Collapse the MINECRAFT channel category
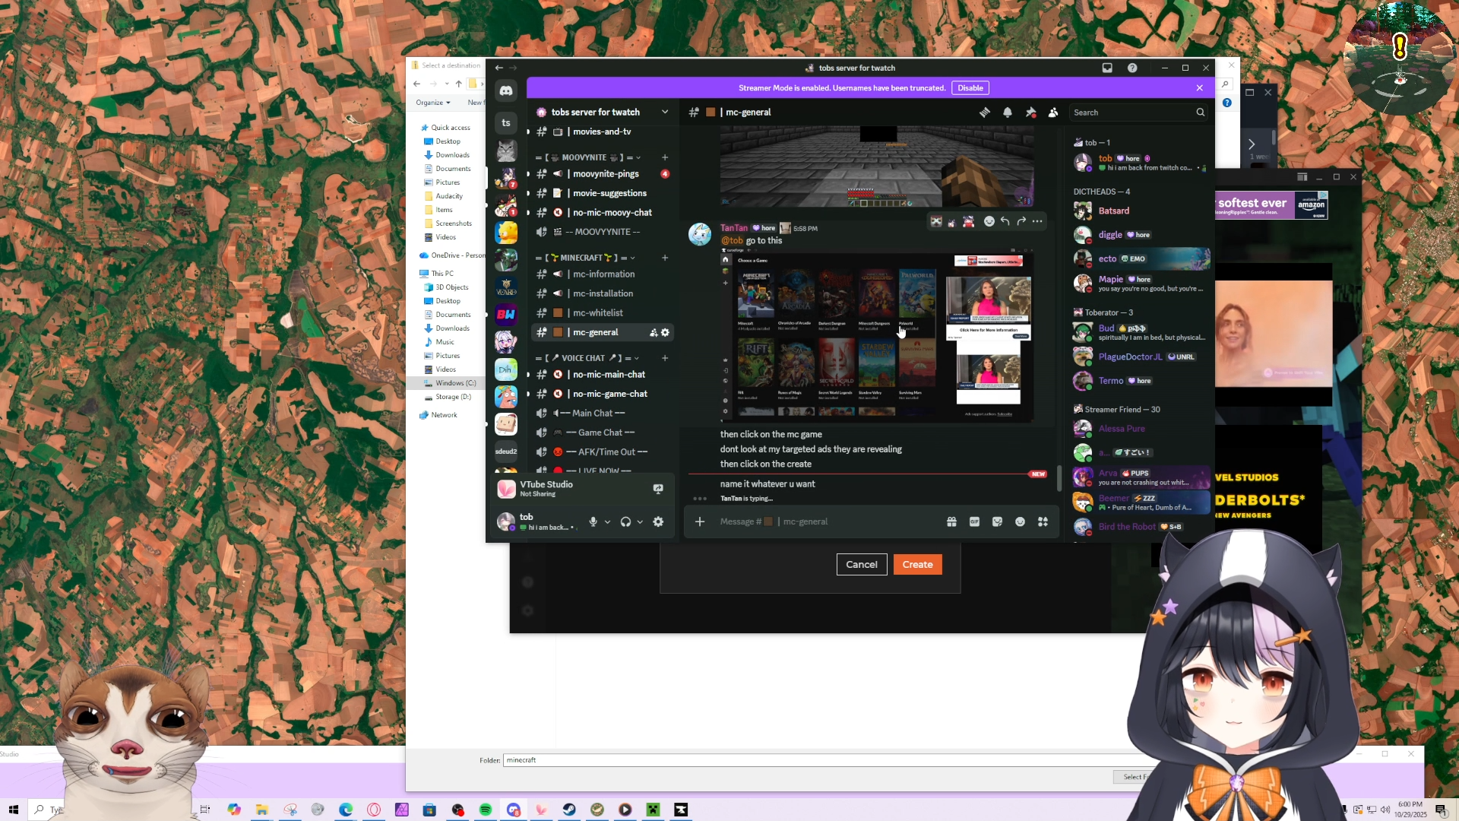The width and height of the screenshot is (1459, 821). tap(584, 258)
